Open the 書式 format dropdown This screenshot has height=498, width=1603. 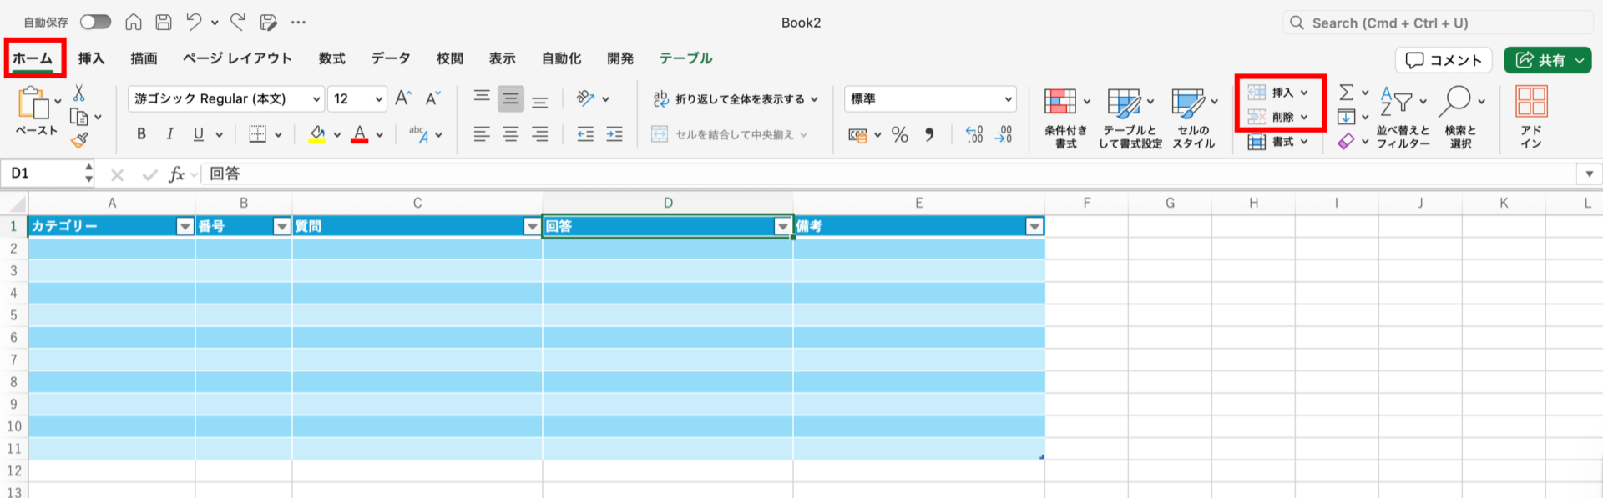1278,142
